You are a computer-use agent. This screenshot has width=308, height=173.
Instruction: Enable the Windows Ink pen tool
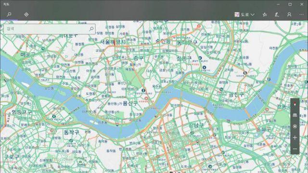[x=277, y=14]
